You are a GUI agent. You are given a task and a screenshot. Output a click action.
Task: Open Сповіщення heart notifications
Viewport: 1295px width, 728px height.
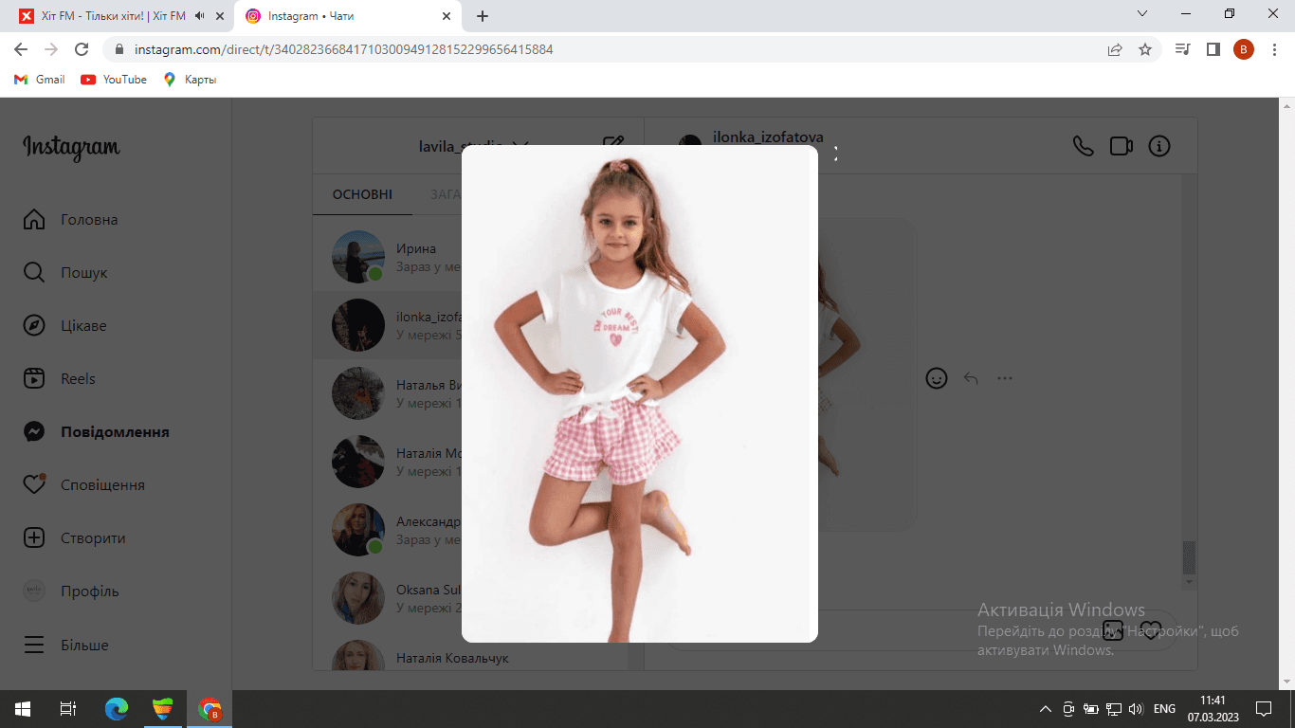[34, 484]
